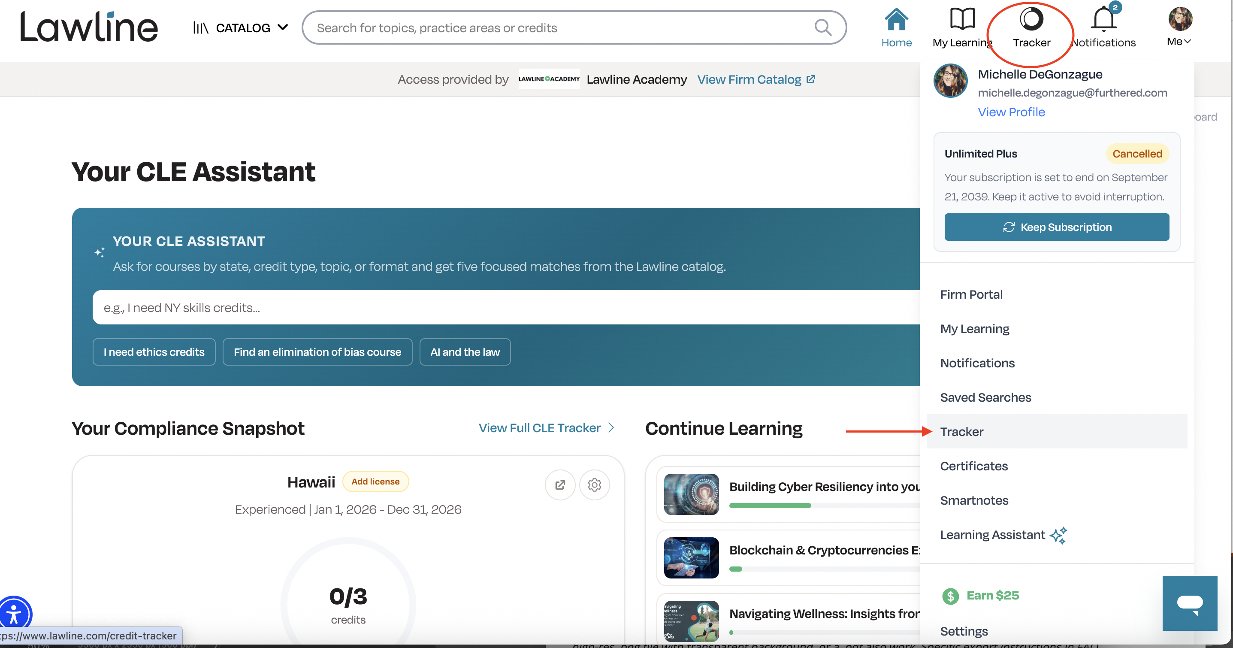Open Tracker circle icon in top navbar
Viewport: 1233px width, 648px height.
pos(1031,19)
